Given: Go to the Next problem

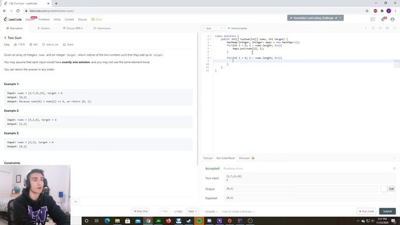Looking at the screenshot, I should pyautogui.click(x=192, y=211).
